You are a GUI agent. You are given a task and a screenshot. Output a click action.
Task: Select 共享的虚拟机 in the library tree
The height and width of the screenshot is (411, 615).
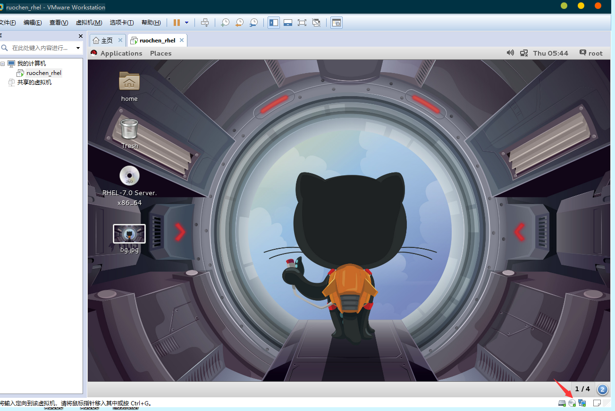(34, 82)
